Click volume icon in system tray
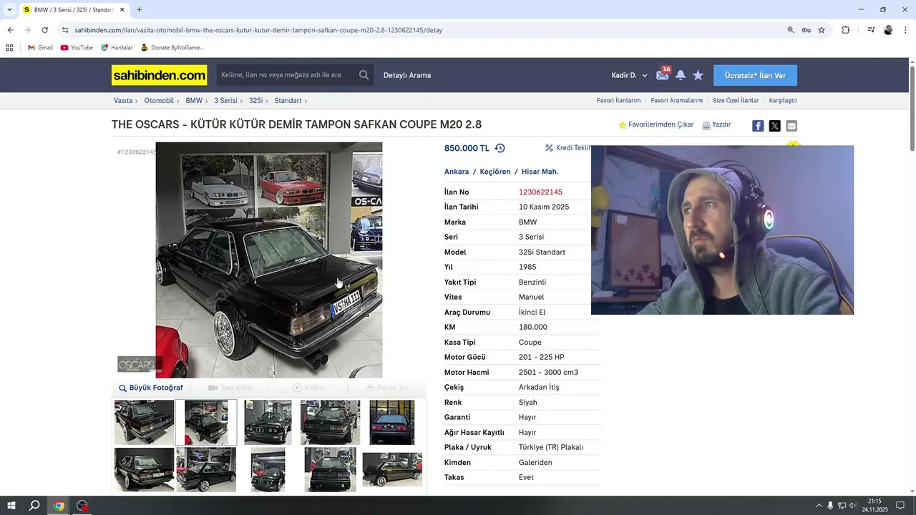 [853, 506]
